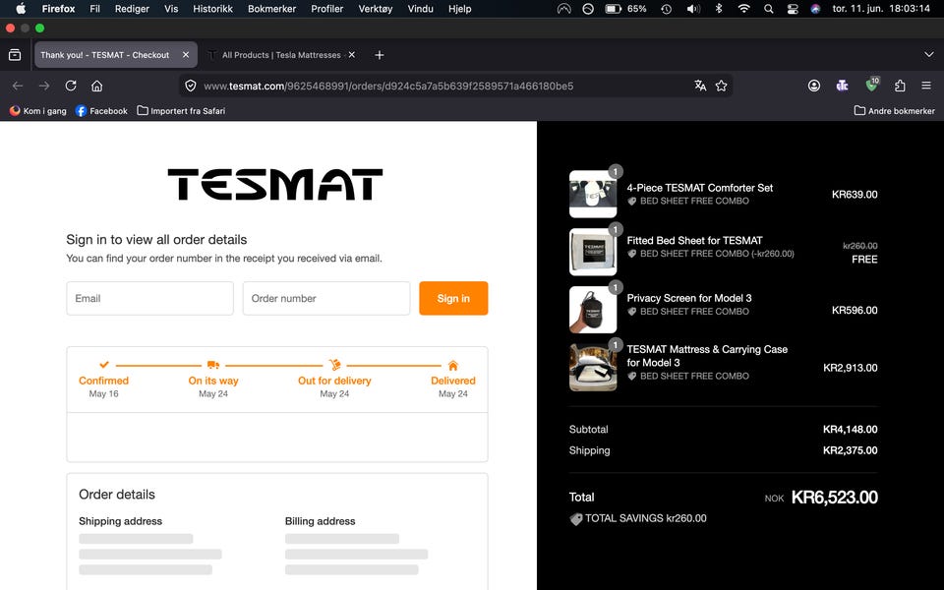Click the total price KR6,523.00

835,498
